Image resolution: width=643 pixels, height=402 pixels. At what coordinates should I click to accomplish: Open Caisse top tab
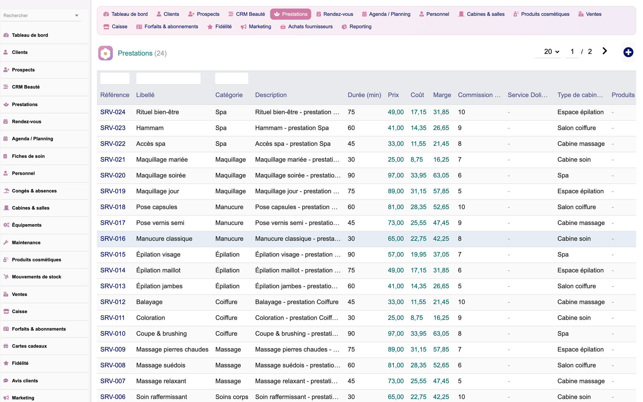click(115, 27)
